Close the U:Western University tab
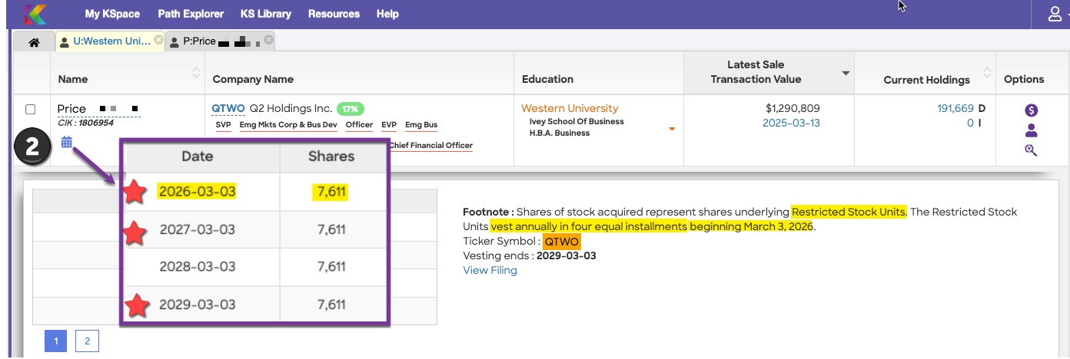The height and width of the screenshot is (359, 1070). coord(158,40)
